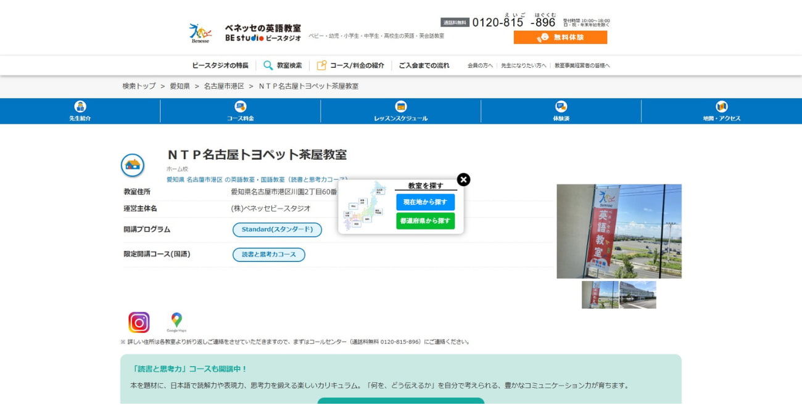Select the Standard(スタンダード) program badge
Screen dimensions: 802x413
(276, 229)
